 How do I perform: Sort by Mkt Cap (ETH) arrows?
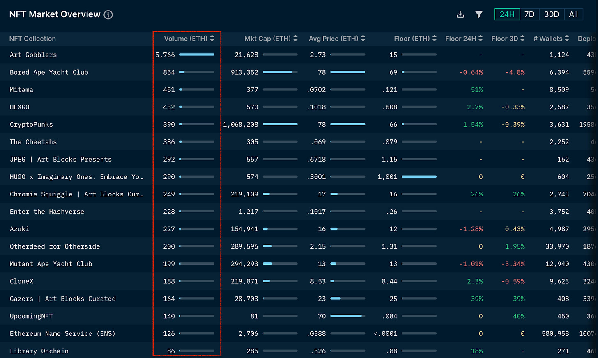pyautogui.click(x=295, y=39)
